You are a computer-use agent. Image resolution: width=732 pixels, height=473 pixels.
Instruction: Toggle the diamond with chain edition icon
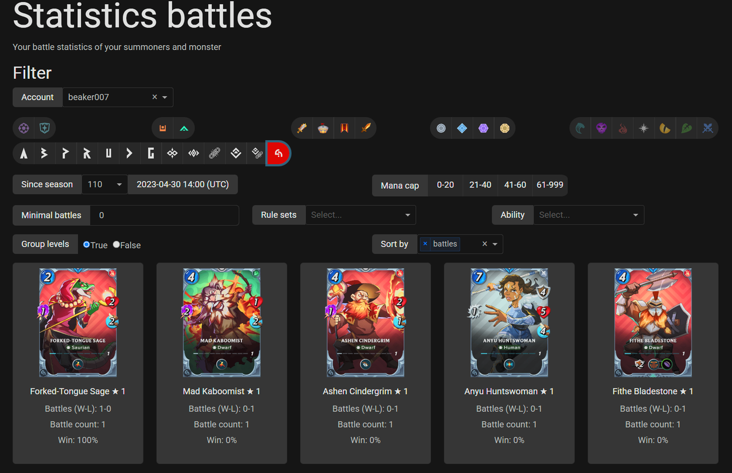[x=257, y=153]
